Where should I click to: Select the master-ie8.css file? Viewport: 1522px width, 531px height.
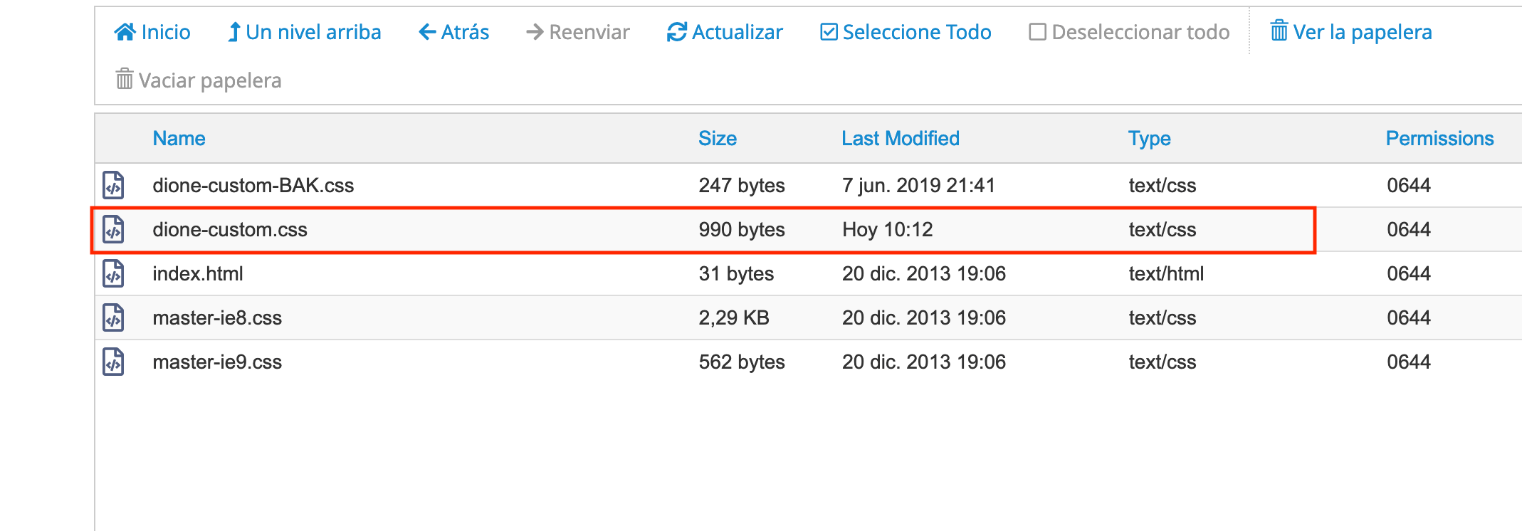(217, 317)
